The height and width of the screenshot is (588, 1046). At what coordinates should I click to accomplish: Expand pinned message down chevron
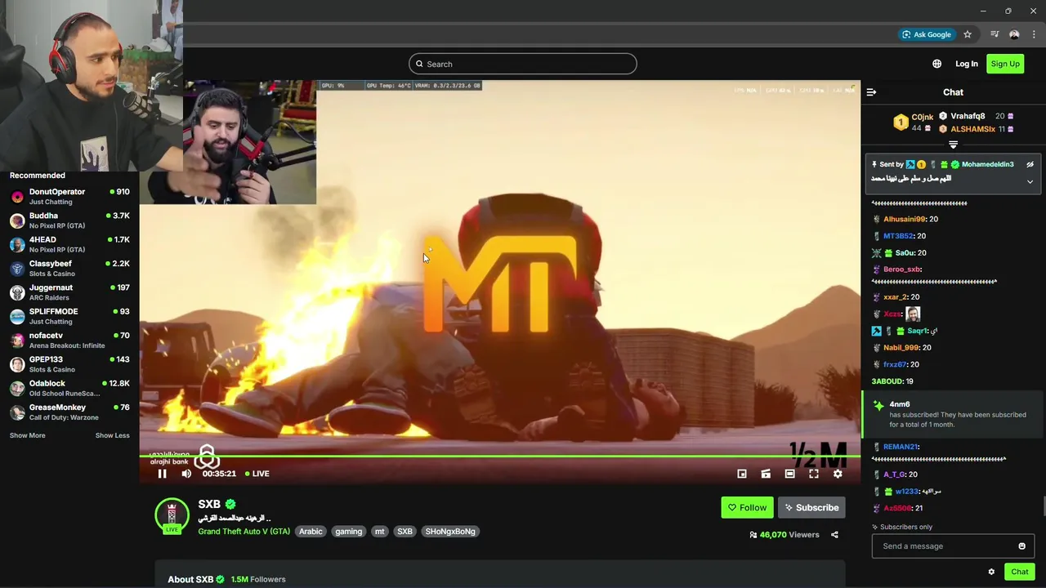click(x=1030, y=181)
